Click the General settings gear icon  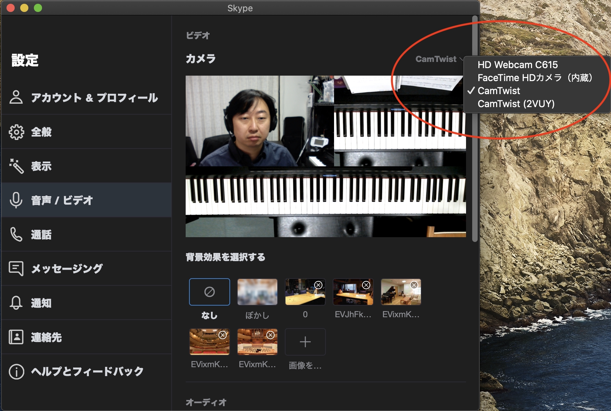16,132
